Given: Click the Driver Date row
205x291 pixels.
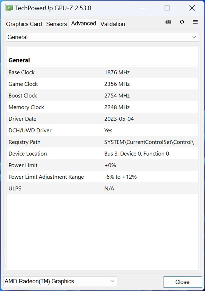Looking at the screenshot, I should click(x=102, y=119).
